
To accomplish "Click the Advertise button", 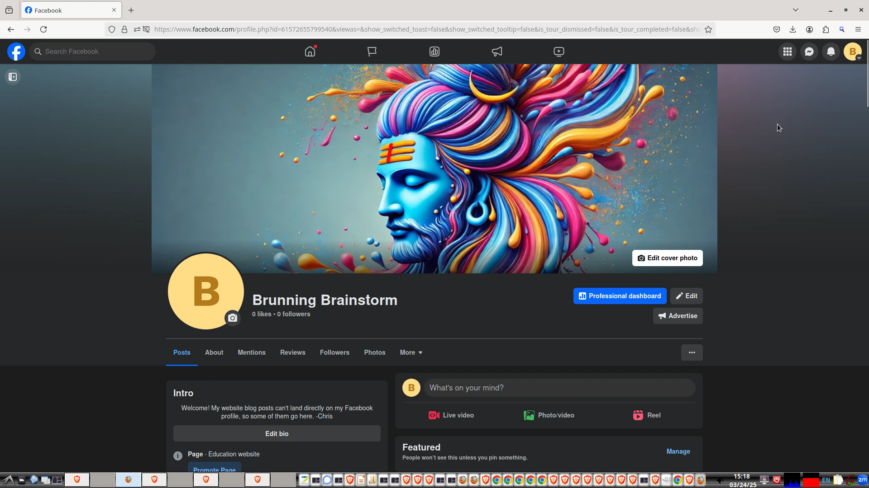I will coord(678,316).
